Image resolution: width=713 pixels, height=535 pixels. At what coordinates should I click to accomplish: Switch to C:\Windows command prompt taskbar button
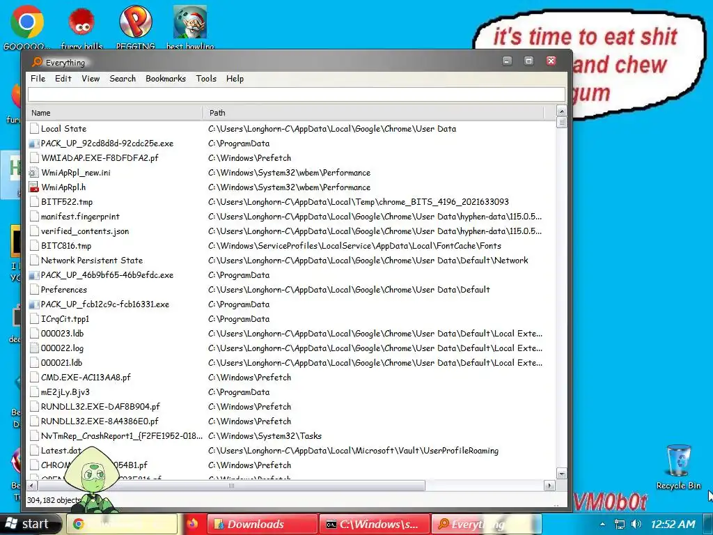point(374,524)
